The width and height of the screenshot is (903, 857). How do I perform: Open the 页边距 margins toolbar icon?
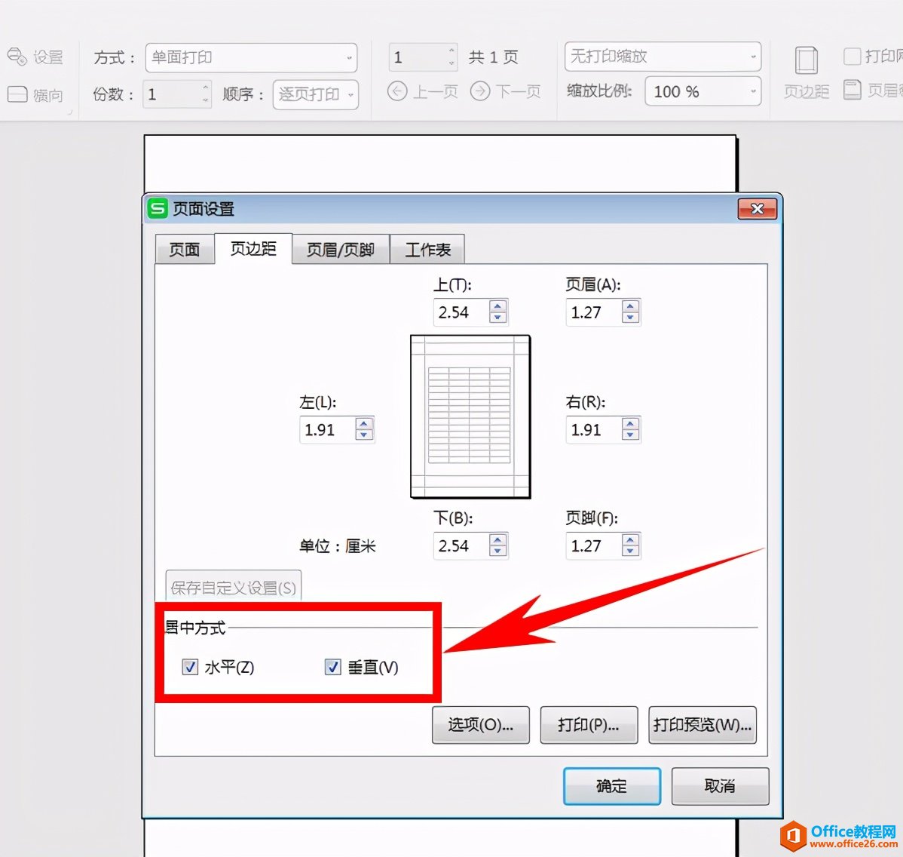point(807,60)
